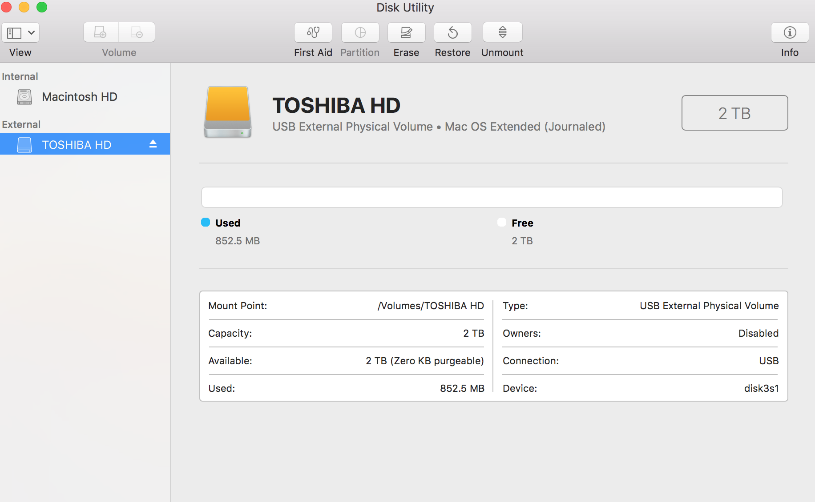Click the Partition toolbar icon
This screenshot has width=815, height=502.
[360, 32]
